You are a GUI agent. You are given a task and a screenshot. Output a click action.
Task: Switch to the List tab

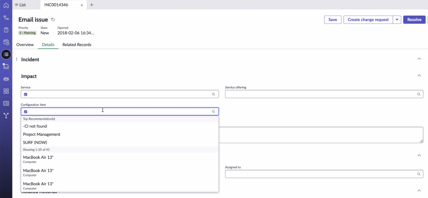click(20, 5)
